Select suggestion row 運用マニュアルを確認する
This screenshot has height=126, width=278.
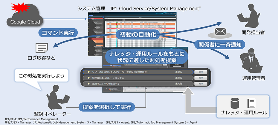tap(138, 84)
